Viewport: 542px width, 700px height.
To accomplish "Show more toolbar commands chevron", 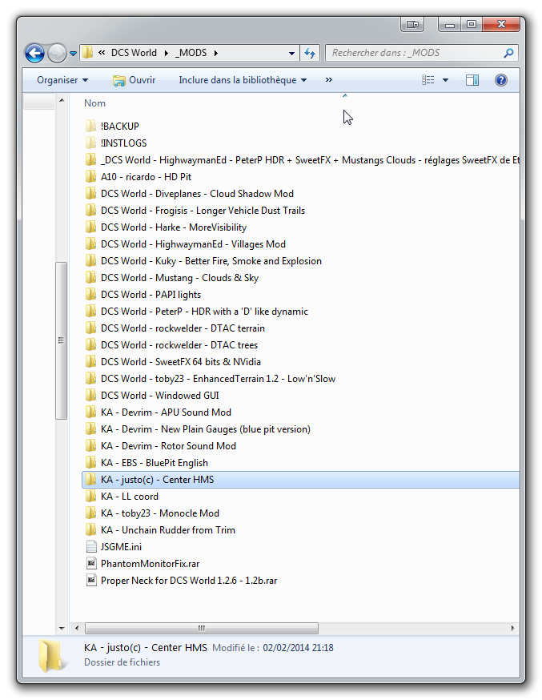I will click(x=329, y=80).
